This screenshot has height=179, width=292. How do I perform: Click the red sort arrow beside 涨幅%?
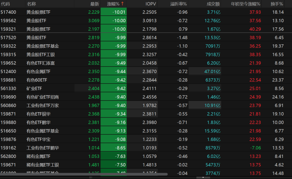click(x=123, y=4)
